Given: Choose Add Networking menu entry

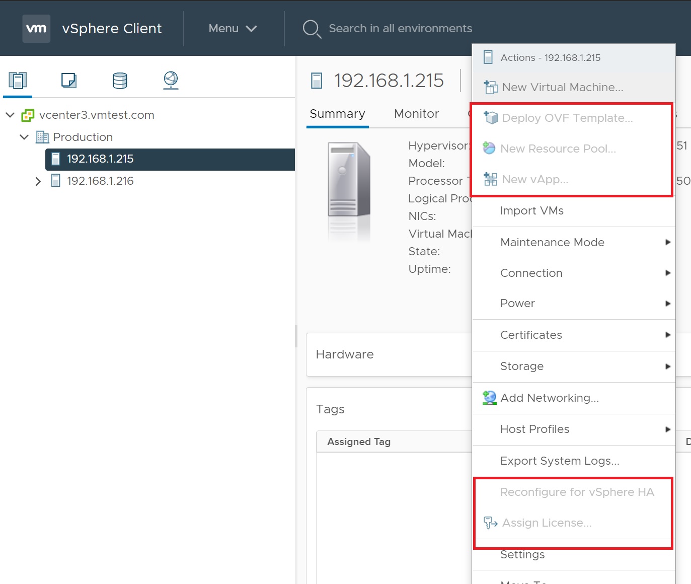Looking at the screenshot, I should [574, 398].
